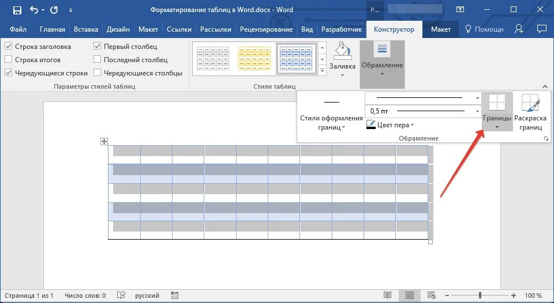The image size is (554, 303).
Task: Open Customize Quick Access Toolbar arrow
Action: point(70,10)
